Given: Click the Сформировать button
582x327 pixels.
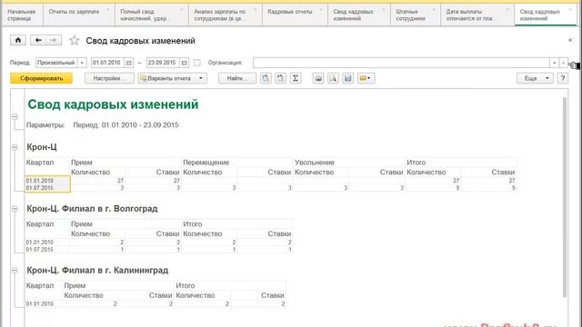Looking at the screenshot, I should pyautogui.click(x=41, y=78).
